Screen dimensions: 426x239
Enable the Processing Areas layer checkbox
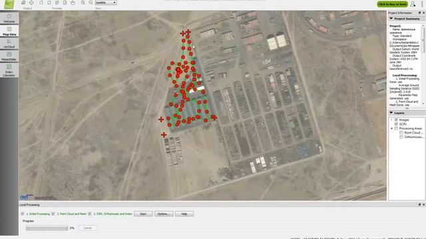point(396,128)
